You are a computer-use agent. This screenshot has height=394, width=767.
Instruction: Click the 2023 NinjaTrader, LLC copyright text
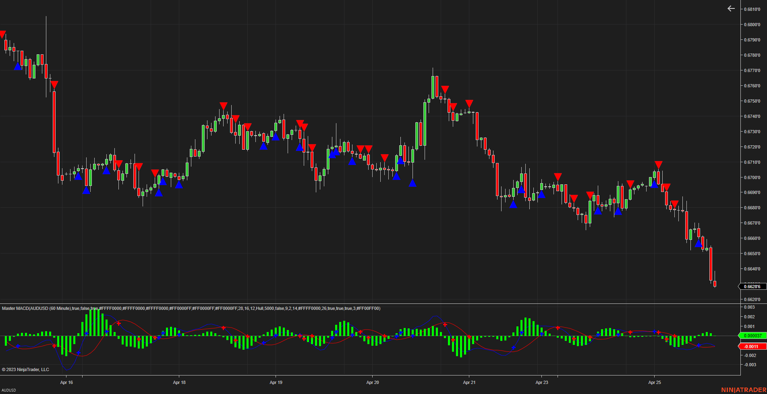[25, 369]
